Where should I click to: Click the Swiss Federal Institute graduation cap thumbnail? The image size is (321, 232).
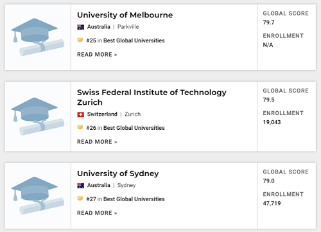[38, 116]
